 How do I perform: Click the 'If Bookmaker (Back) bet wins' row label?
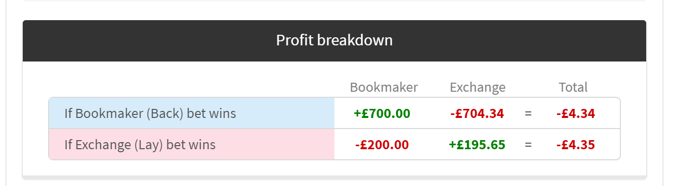pos(150,113)
